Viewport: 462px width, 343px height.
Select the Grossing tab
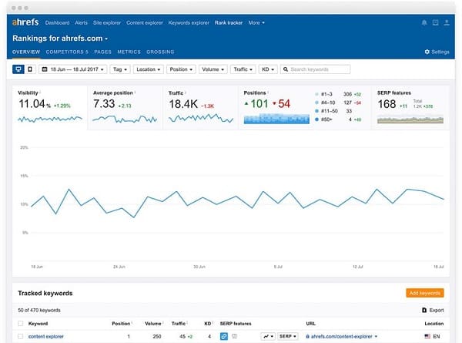pyautogui.click(x=160, y=52)
